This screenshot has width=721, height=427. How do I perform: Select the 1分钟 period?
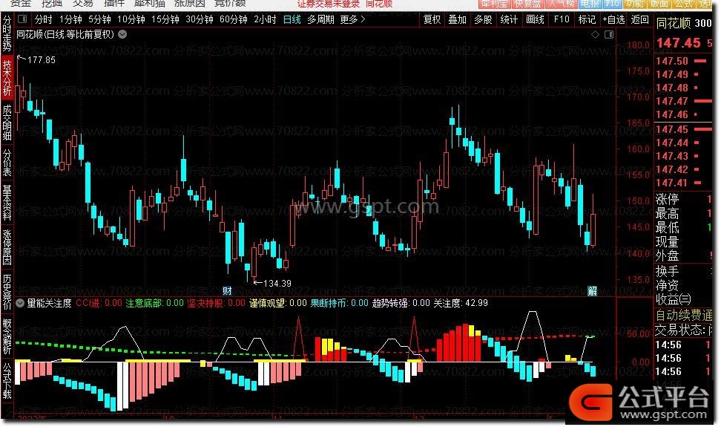coord(70,20)
